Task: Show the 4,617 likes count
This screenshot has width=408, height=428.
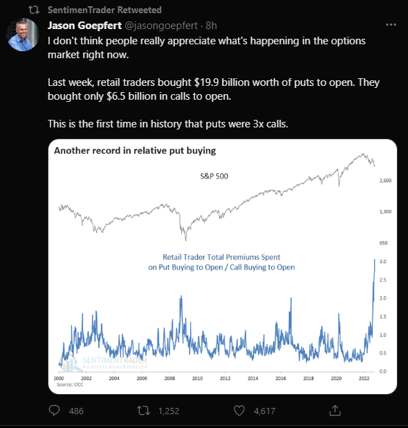Action: [x=264, y=411]
